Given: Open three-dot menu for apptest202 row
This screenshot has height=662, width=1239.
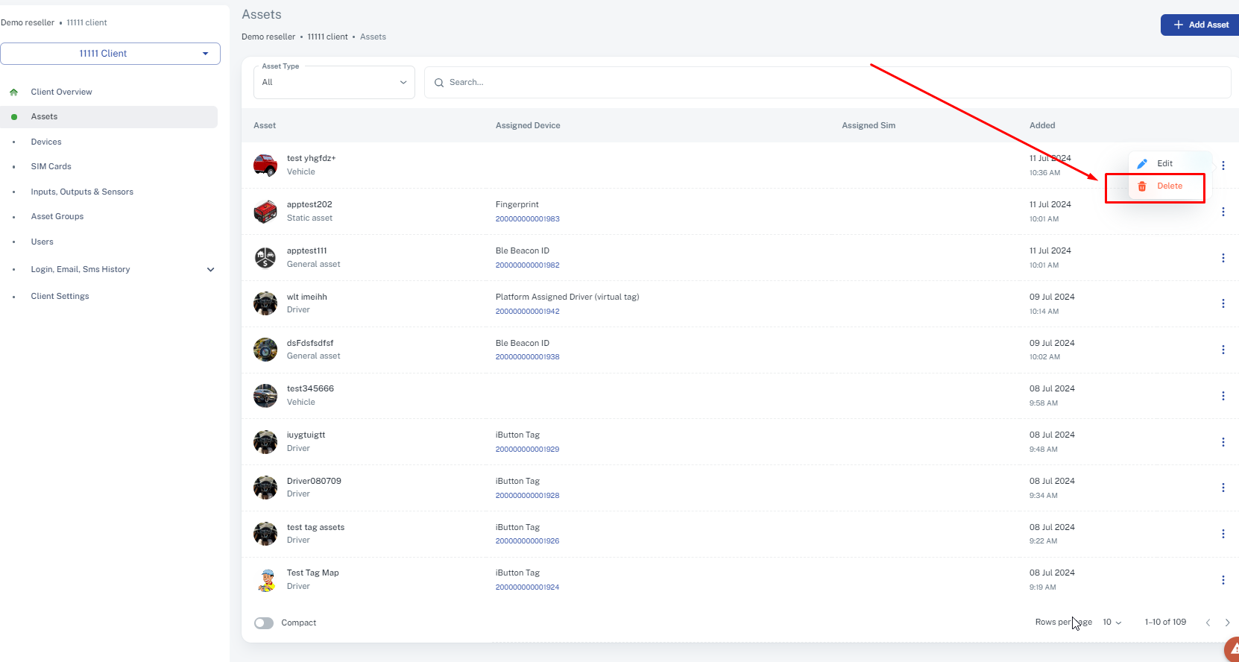Looking at the screenshot, I should (x=1223, y=212).
